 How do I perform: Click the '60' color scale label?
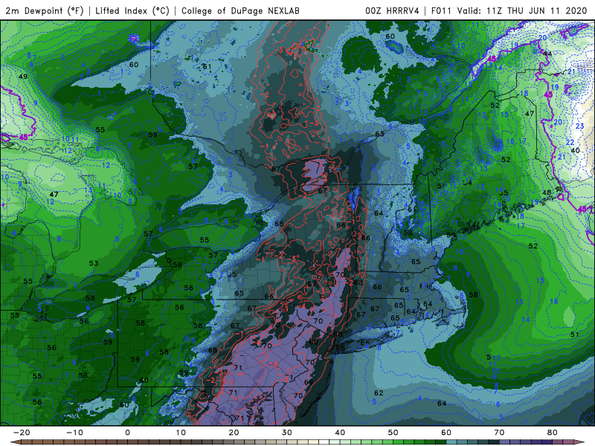(x=446, y=433)
